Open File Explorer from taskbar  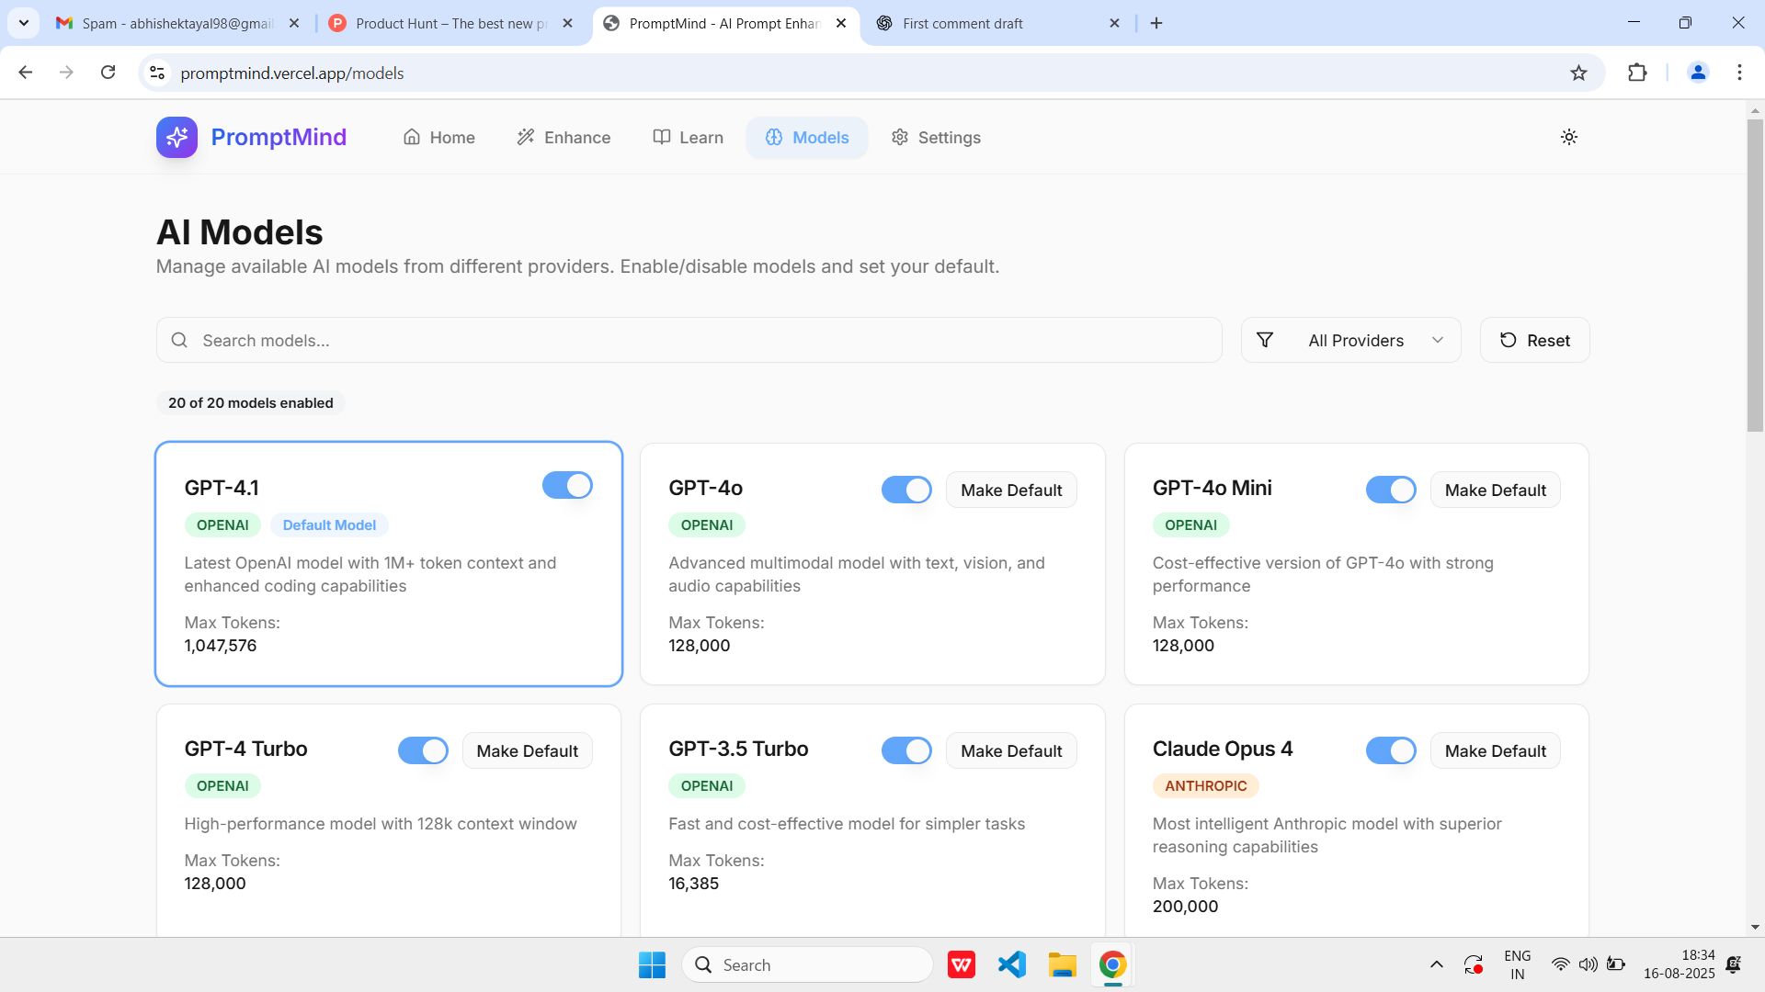[1062, 964]
